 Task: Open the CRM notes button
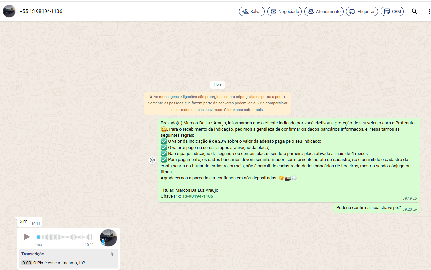click(x=392, y=12)
